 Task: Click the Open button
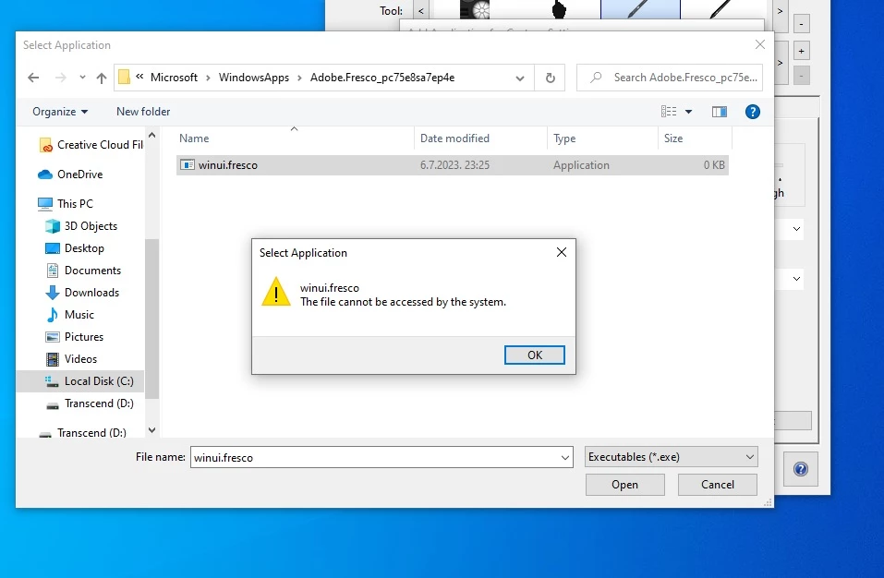624,485
